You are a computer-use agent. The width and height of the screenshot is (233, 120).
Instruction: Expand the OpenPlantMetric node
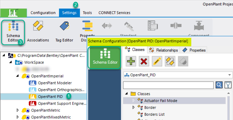(18, 110)
